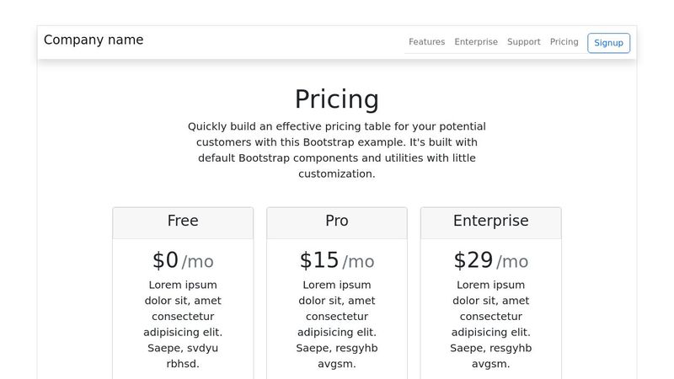Click the $29 price amount
This screenshot has width=674, height=379.
(473, 260)
